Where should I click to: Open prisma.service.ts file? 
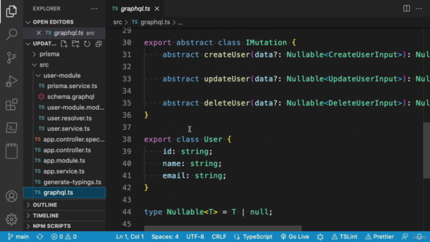pos(64,86)
